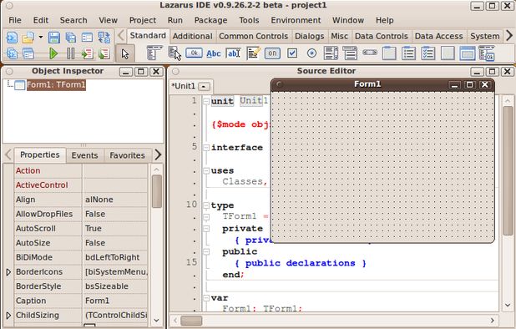Pick the TMainMenu palette component
516x329 pixels.
(154, 53)
